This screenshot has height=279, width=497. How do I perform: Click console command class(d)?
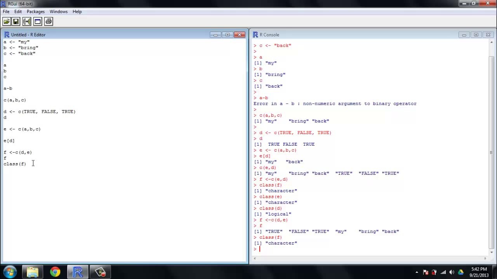(x=271, y=208)
